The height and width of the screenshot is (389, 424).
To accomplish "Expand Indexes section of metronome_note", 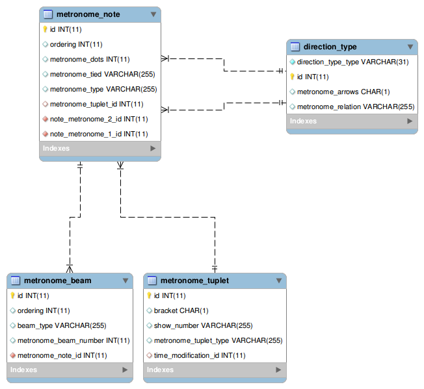I will click(153, 148).
